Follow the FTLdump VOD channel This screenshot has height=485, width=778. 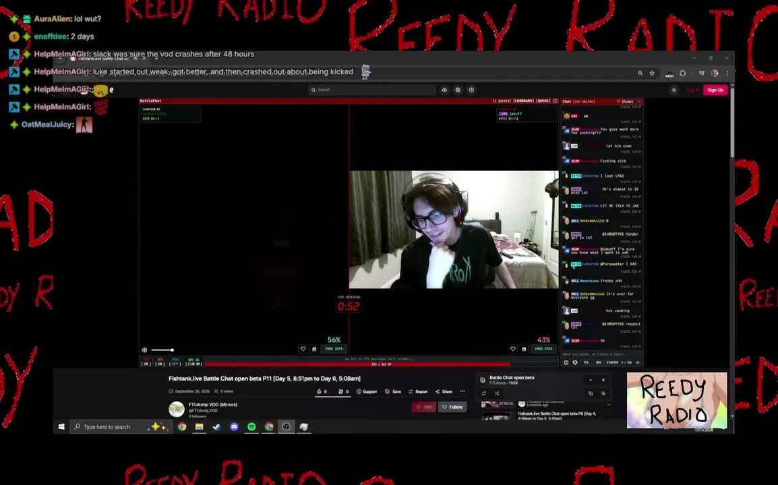pyautogui.click(x=452, y=407)
